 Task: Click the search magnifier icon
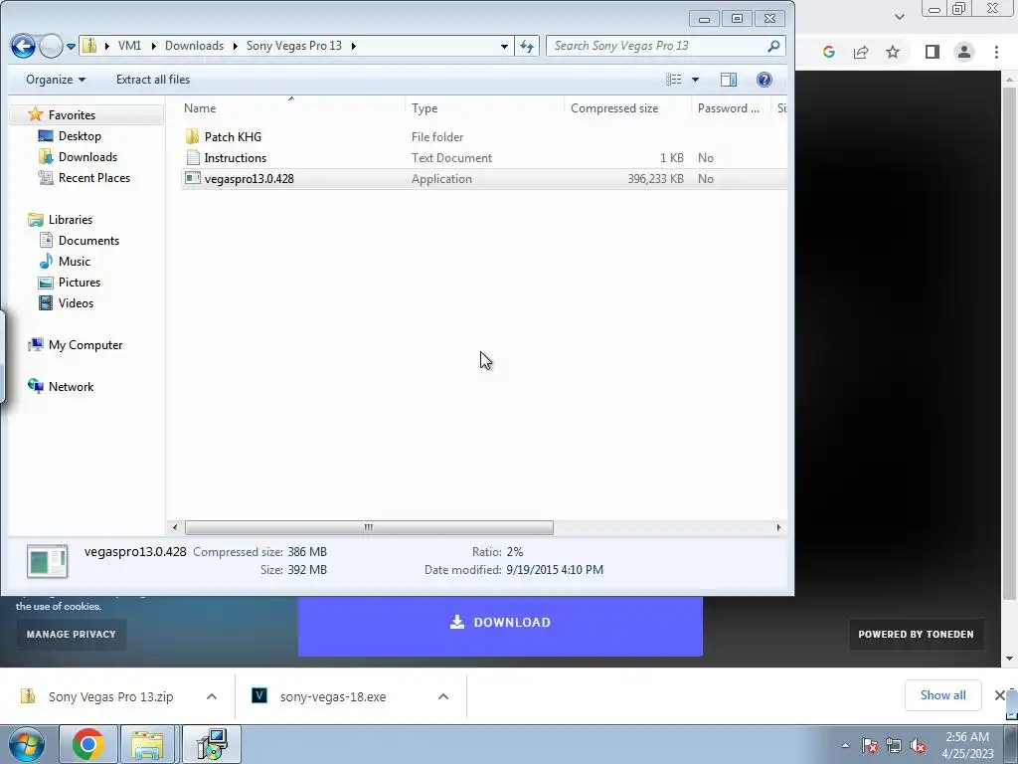(773, 46)
